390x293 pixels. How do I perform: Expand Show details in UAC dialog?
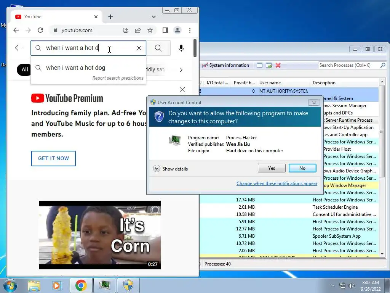coord(171,169)
